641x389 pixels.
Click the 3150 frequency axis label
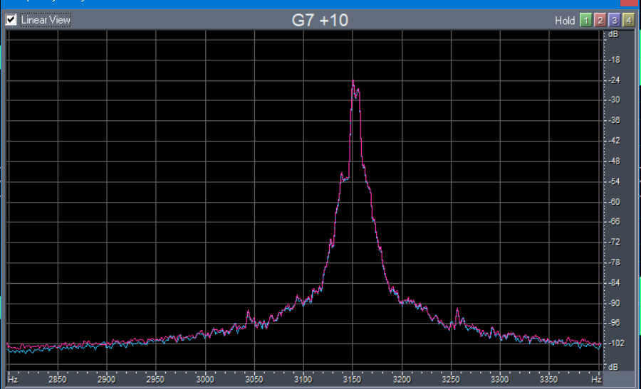tap(352, 380)
